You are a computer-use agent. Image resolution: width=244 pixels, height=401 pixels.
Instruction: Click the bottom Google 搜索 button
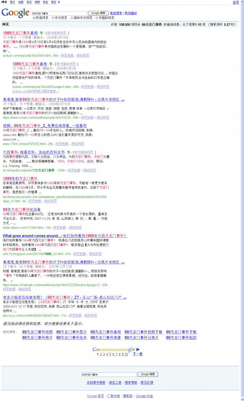(x=148, y=374)
